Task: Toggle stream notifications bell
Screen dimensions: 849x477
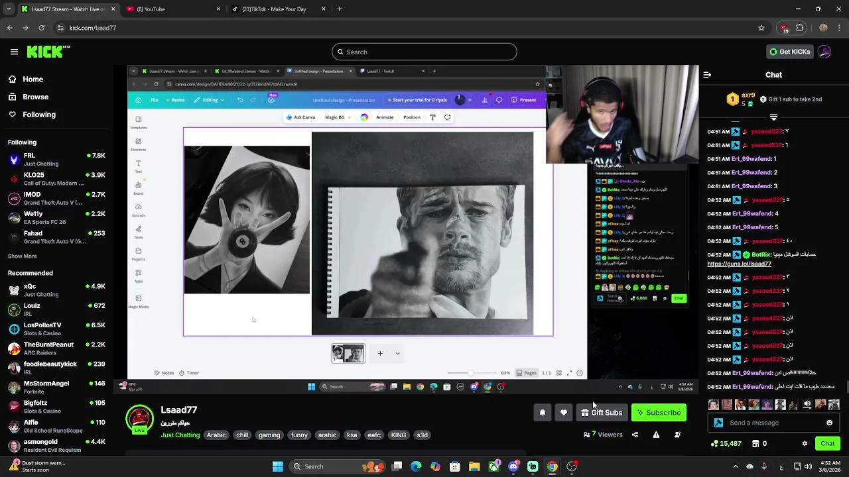Action: [542, 413]
